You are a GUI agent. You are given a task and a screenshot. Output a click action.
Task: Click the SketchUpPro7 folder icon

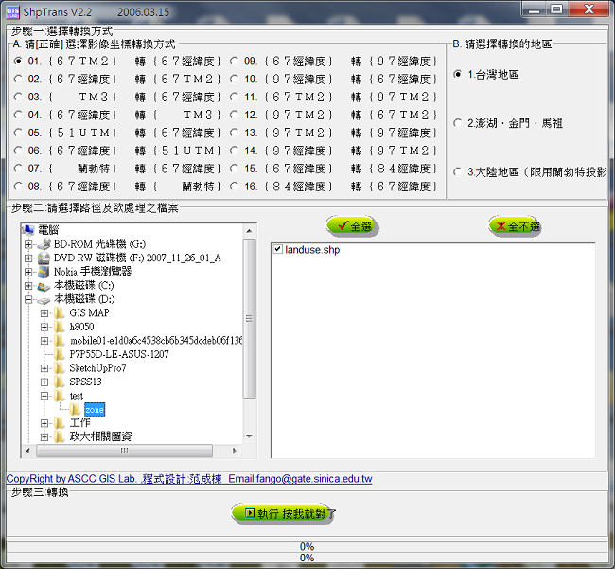[60, 368]
